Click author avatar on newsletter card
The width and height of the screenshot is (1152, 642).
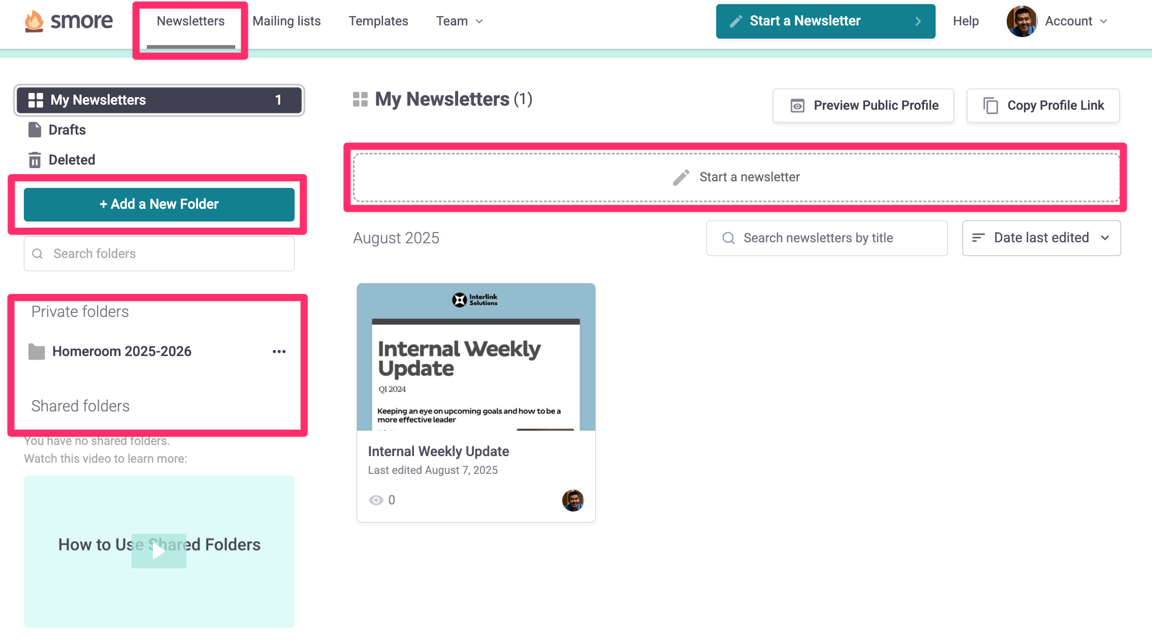[572, 500]
